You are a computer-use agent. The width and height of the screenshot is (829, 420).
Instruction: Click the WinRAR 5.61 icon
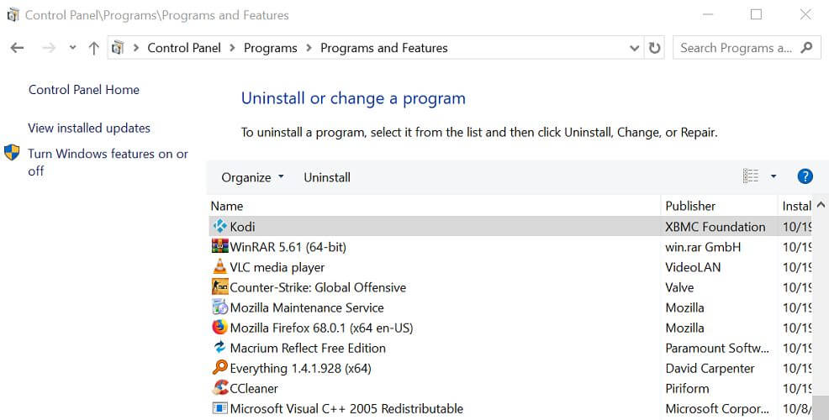(220, 246)
